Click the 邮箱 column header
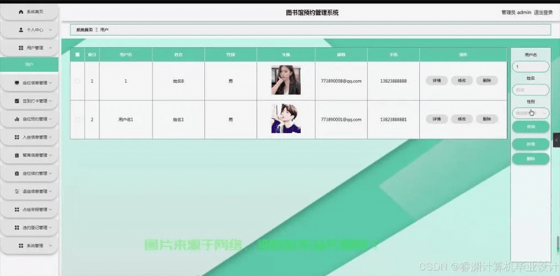Image resolution: width=560 pixels, height=276 pixels. (341, 55)
